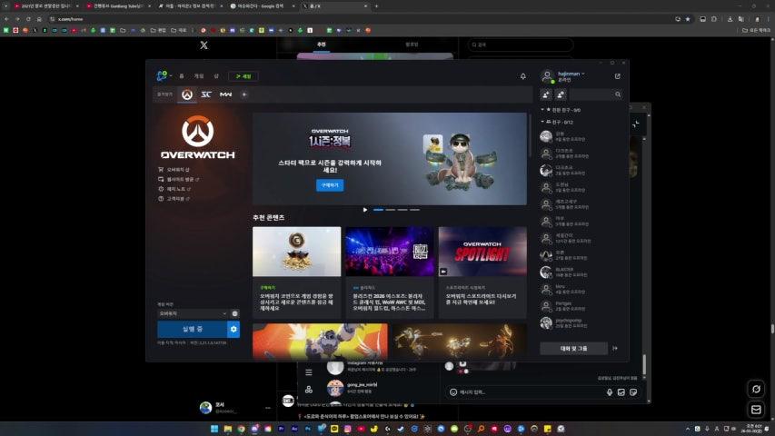Open the X logo in browser page
Screen dimensions: 775x436
pyautogui.click(x=204, y=45)
